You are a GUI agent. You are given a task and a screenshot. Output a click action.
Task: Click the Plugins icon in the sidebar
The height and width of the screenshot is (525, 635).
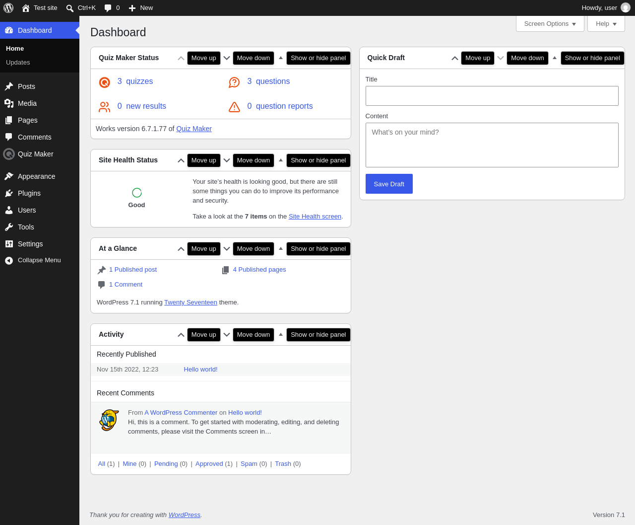[x=9, y=193]
